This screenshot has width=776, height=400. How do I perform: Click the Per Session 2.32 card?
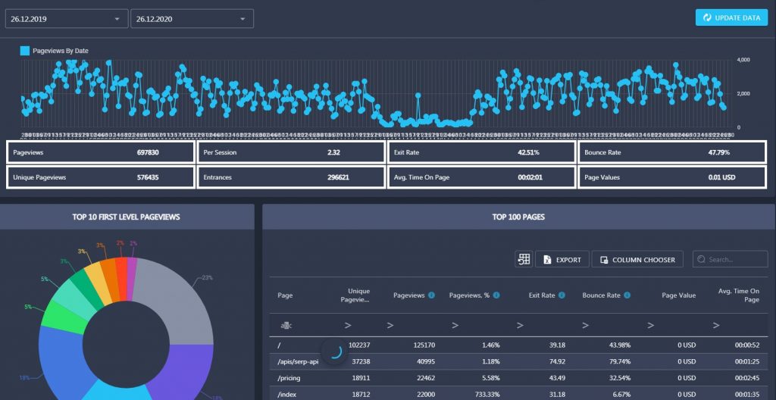[291, 152]
